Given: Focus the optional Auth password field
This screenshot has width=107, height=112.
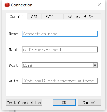Looking at the screenshot, I should tap(60, 81).
